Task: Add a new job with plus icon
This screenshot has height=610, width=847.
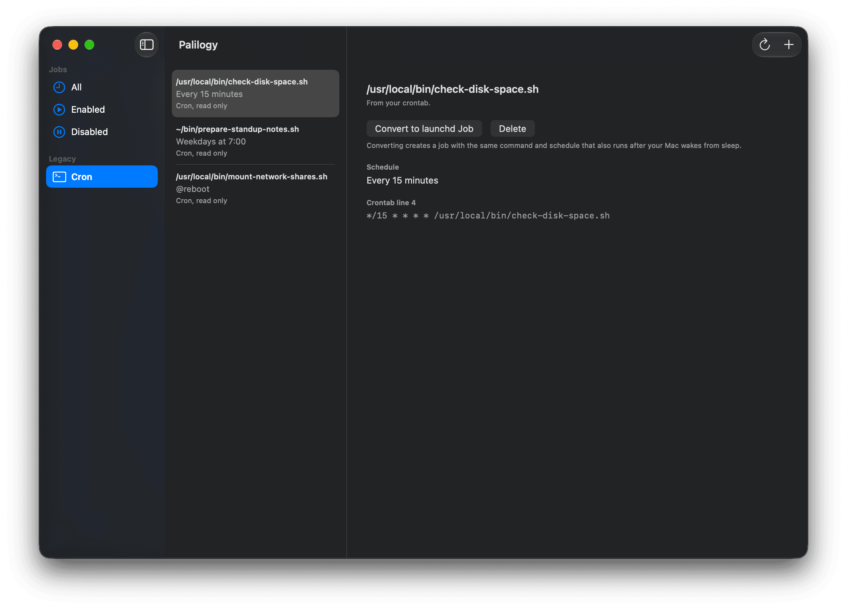Action: tap(788, 45)
